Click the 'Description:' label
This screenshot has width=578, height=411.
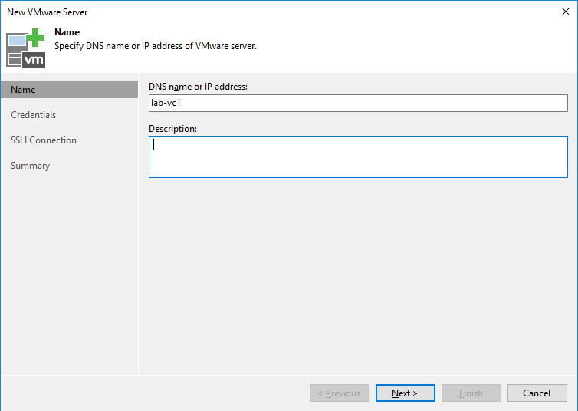[172, 129]
